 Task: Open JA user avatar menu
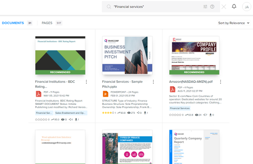[247, 7]
